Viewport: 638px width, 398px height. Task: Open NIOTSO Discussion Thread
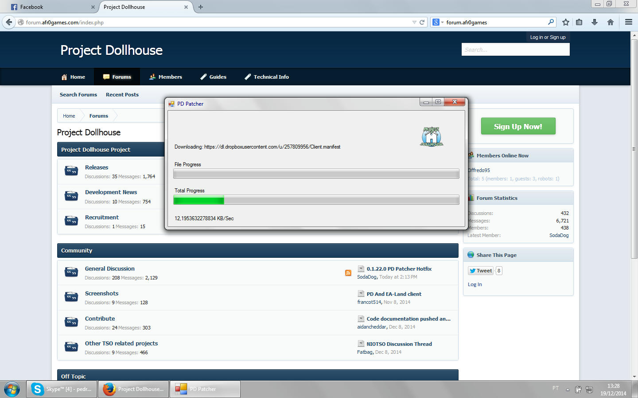[399, 344]
